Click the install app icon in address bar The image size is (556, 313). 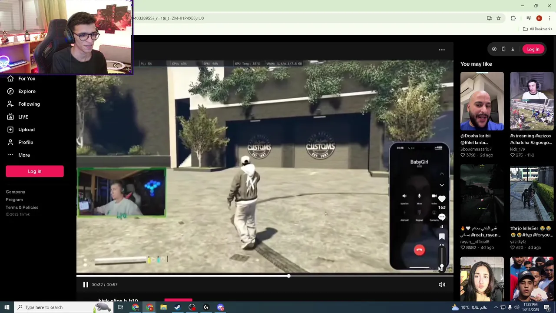[489, 18]
